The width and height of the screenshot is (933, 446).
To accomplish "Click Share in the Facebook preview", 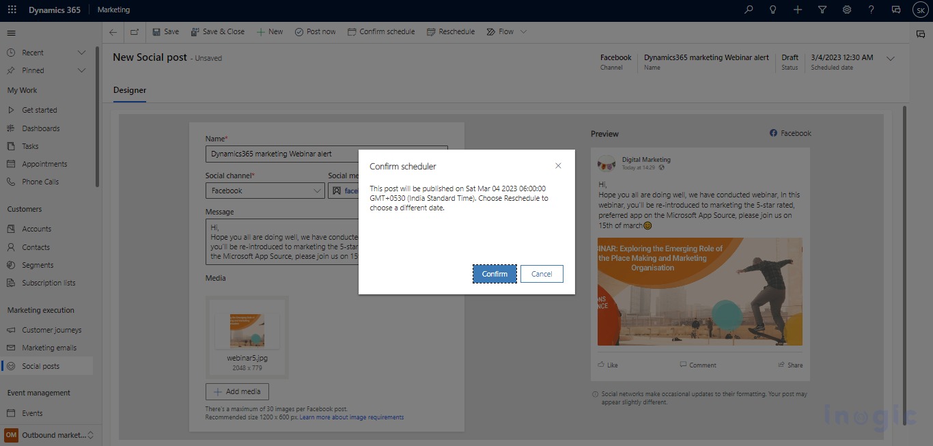I will point(790,365).
